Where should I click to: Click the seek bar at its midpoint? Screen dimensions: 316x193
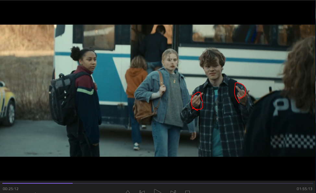pyautogui.click(x=158, y=183)
